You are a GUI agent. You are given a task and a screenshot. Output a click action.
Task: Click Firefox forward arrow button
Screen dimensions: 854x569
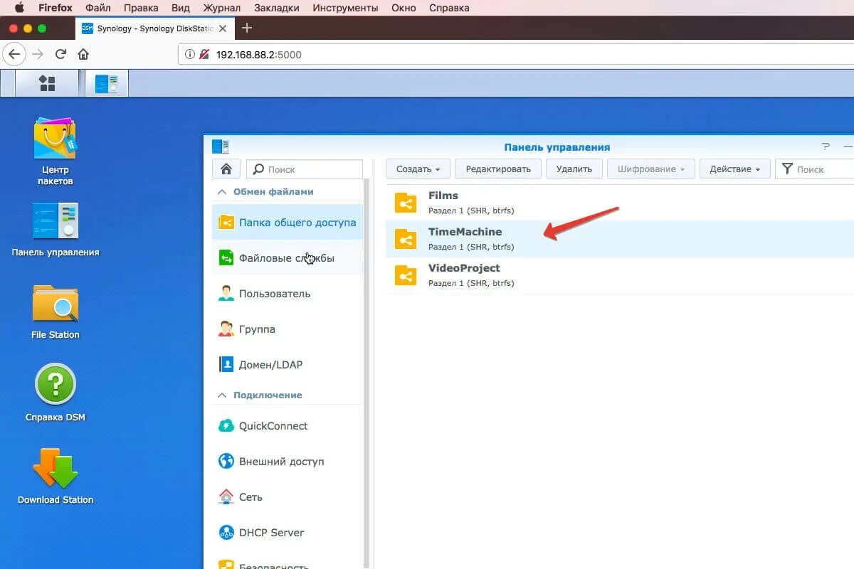point(38,54)
